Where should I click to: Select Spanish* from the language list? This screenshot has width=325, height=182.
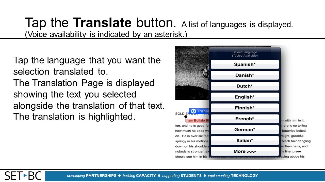click(x=245, y=64)
